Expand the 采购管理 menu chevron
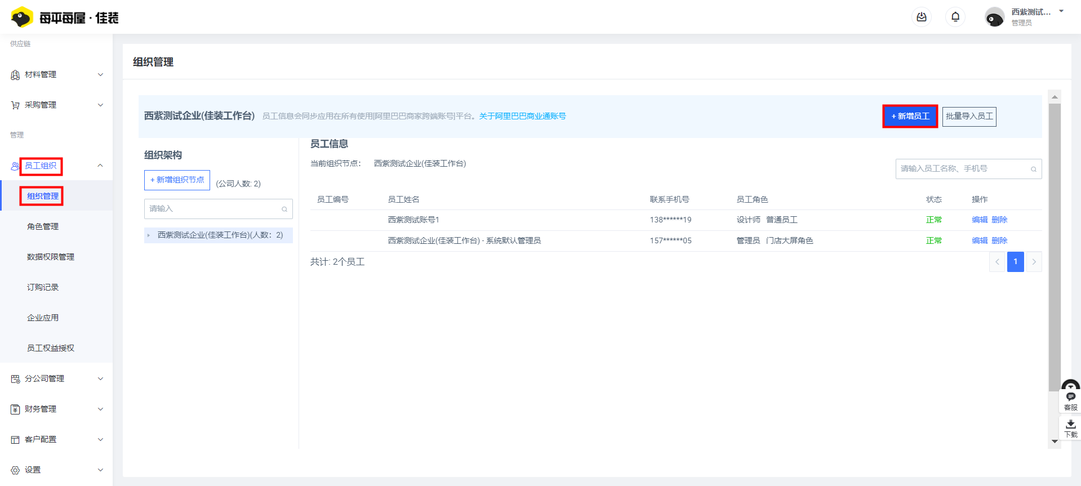1081x486 pixels. click(100, 105)
